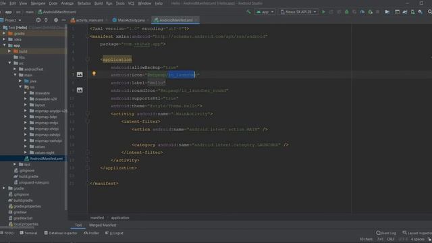The width and height of the screenshot is (432, 243).
Task: Select the androidTest folder
Action: pos(31,69)
